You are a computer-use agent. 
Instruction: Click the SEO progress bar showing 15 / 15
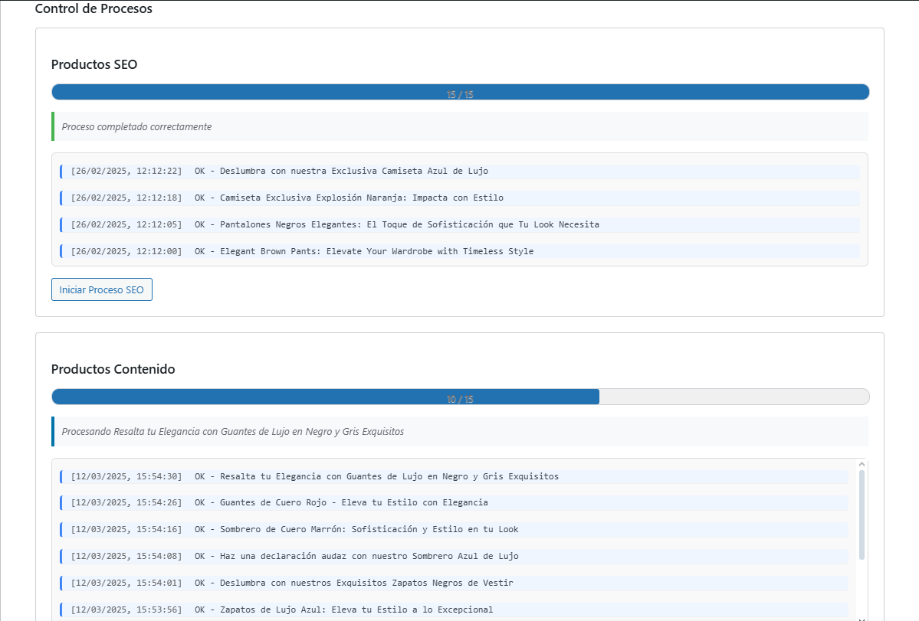coord(460,91)
